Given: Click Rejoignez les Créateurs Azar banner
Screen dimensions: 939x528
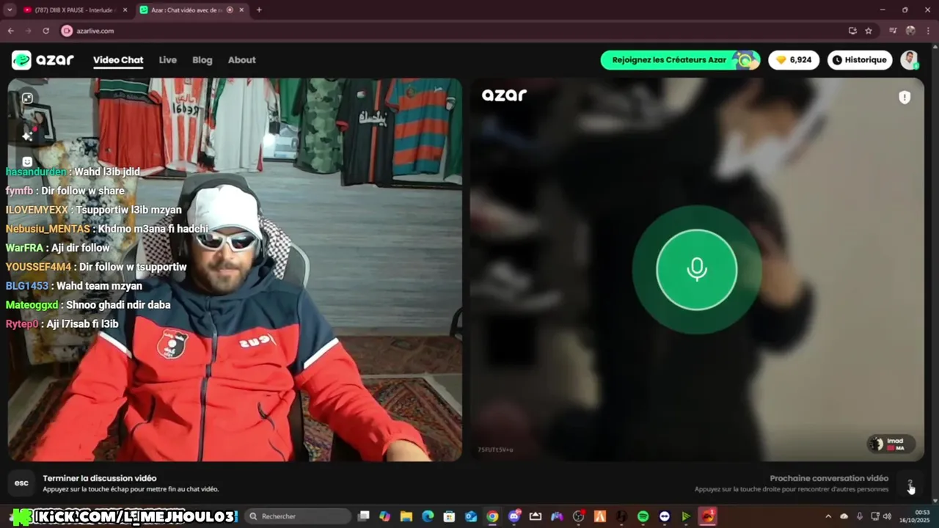Looking at the screenshot, I should pos(680,60).
